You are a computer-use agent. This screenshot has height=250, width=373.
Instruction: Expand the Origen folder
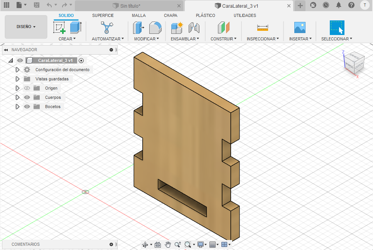17,88
